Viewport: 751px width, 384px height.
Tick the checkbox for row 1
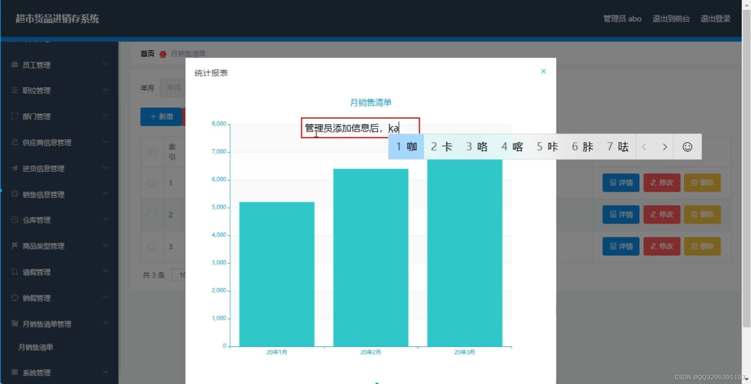coord(151,183)
